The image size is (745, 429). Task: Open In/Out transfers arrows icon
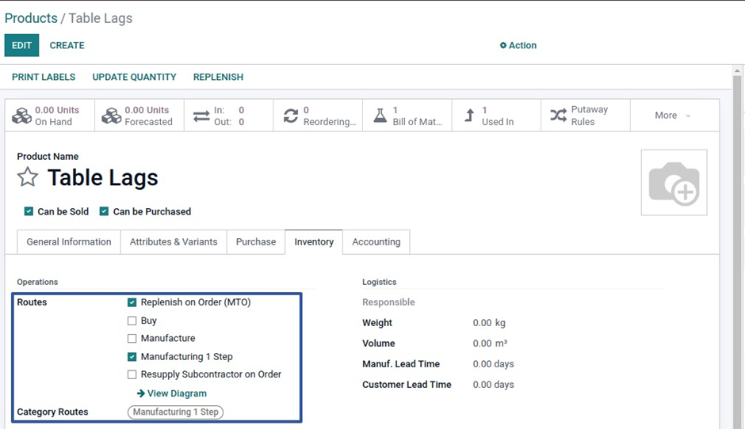(x=201, y=116)
